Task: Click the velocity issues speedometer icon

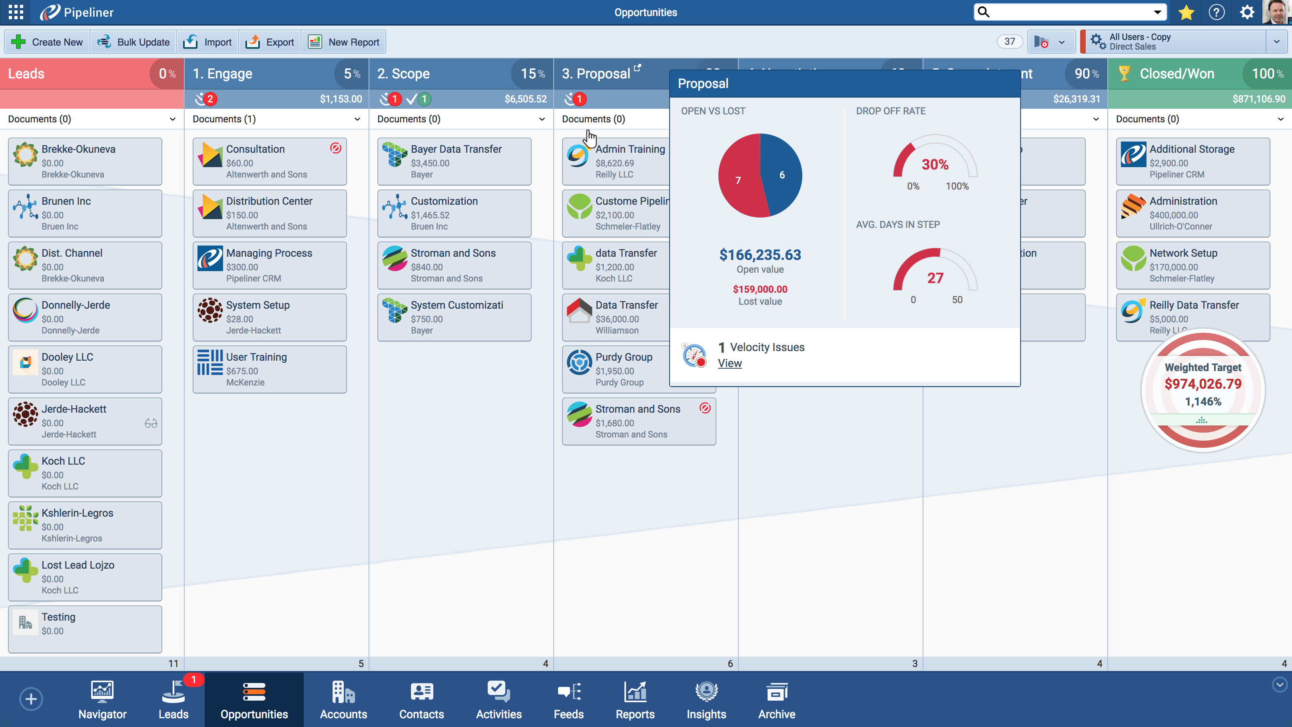Action: pos(695,355)
